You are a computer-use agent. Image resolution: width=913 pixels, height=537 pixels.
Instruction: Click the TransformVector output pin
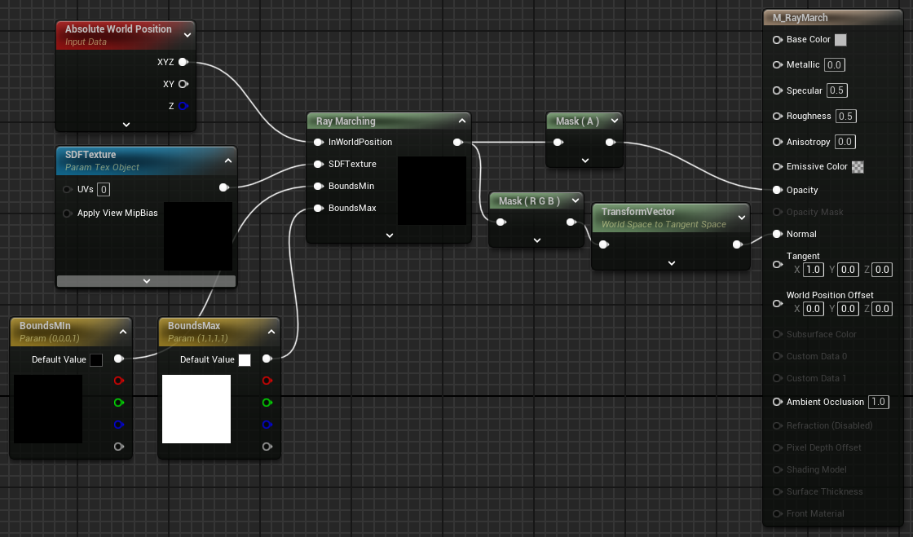[x=737, y=244]
